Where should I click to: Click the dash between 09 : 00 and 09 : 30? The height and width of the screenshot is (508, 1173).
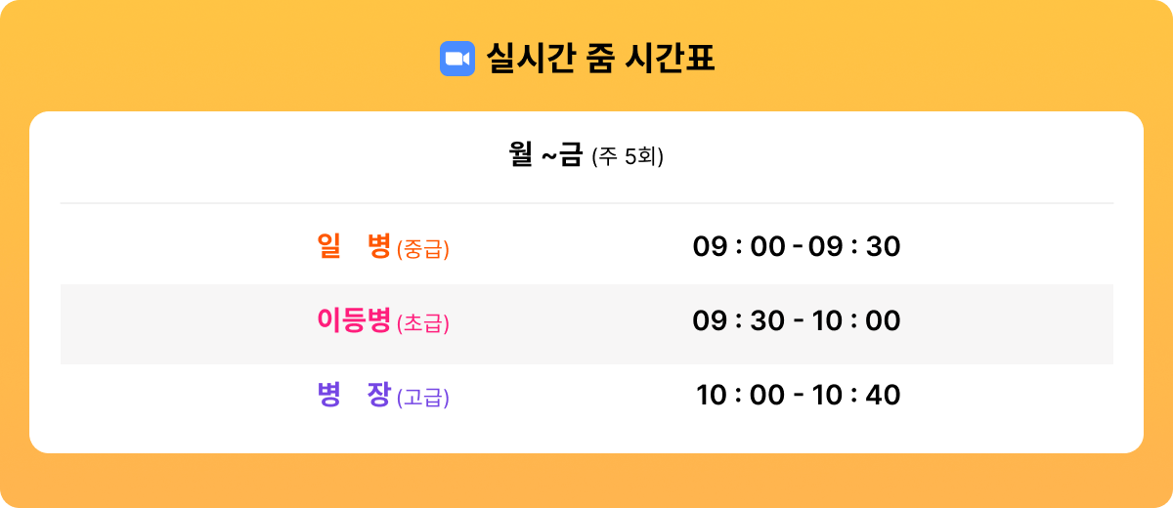point(797,248)
